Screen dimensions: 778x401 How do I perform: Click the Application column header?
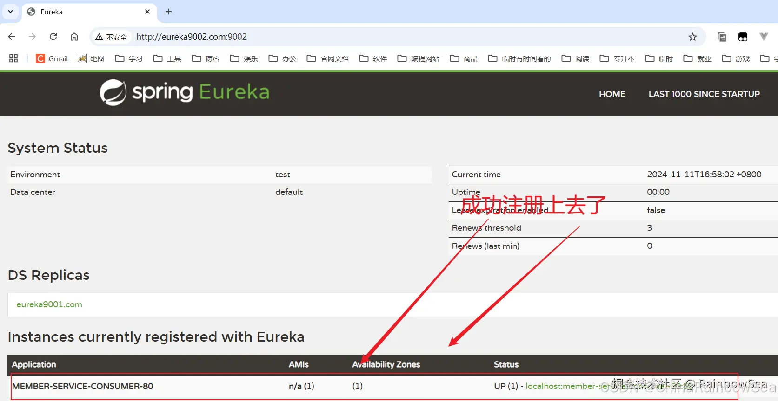(x=34, y=364)
